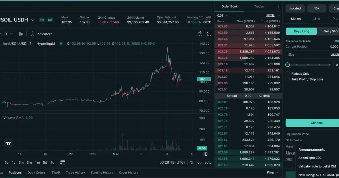This screenshot has height=178, width=339.
Task: Click the Size input field
Action: click(x=311, y=55)
